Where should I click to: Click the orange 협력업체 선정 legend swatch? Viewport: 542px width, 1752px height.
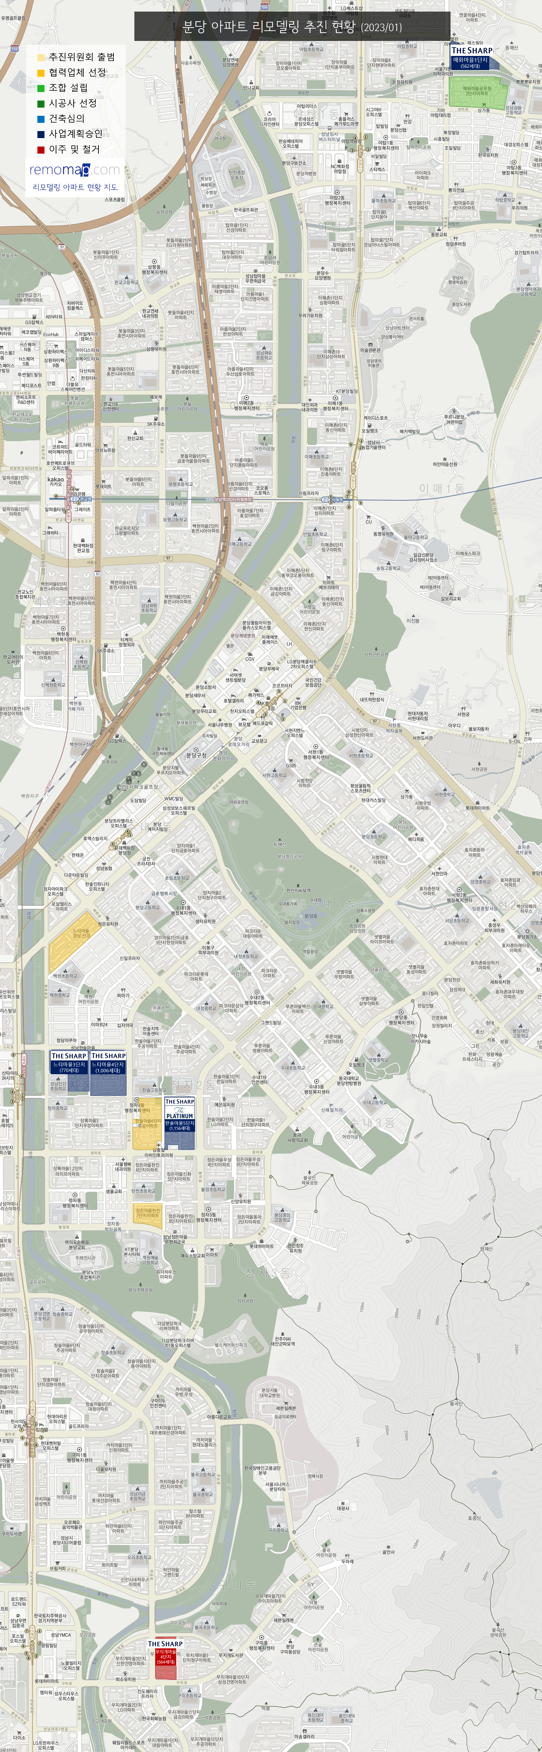(41, 73)
